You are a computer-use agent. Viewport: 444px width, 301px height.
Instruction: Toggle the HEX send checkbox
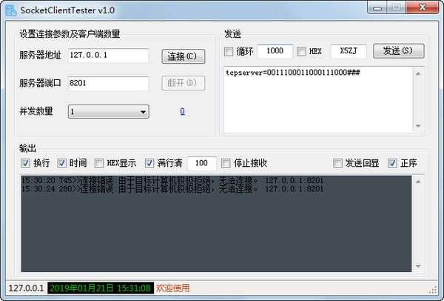click(x=301, y=52)
